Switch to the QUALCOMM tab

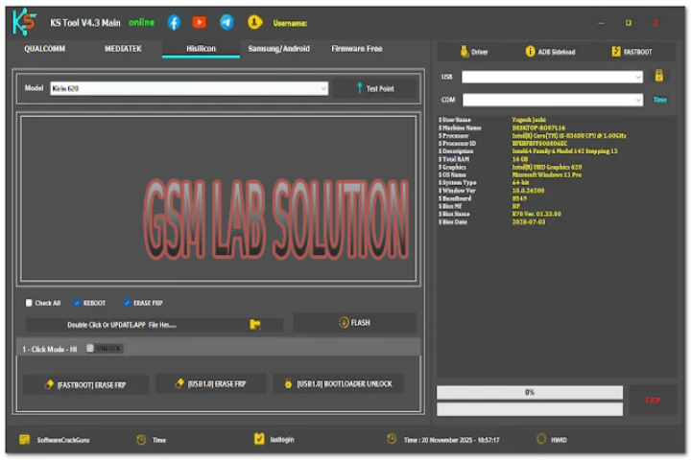tap(45, 48)
